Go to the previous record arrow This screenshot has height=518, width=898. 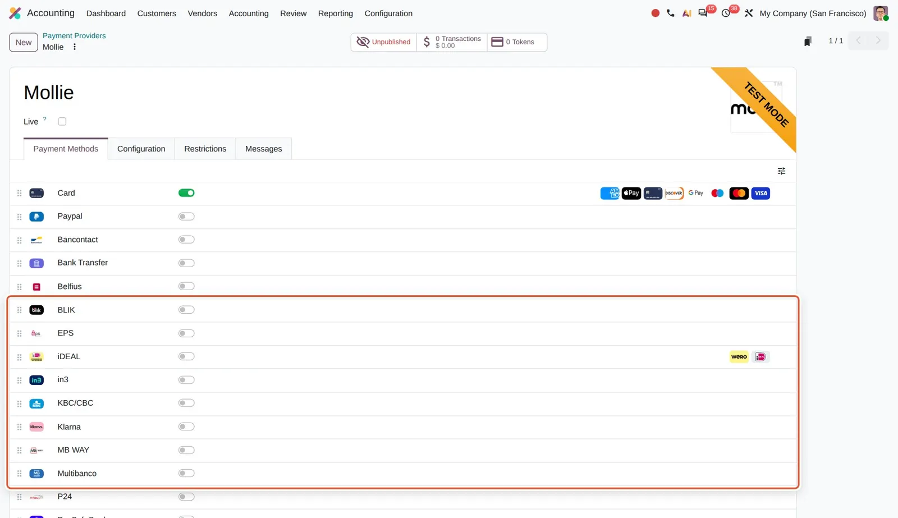(x=858, y=41)
